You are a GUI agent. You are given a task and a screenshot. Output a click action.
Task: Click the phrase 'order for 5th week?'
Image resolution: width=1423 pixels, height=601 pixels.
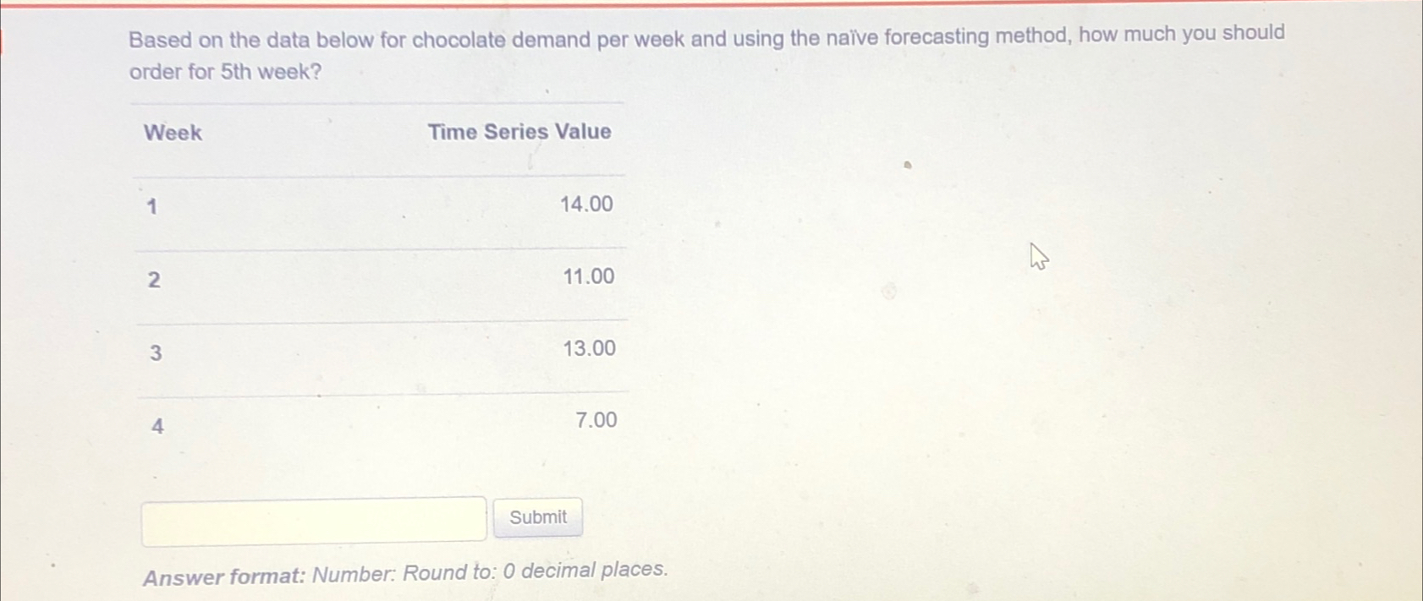pyautogui.click(x=223, y=72)
